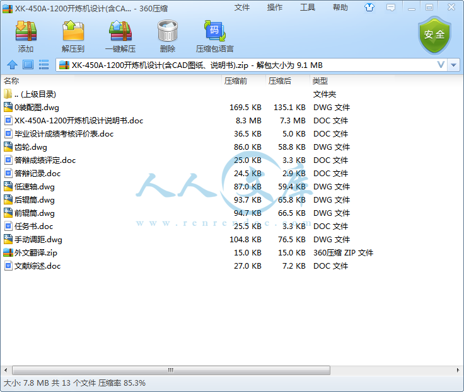Click the 上级目录 folder icon
Screen dimensions: 464x392
tap(8, 94)
